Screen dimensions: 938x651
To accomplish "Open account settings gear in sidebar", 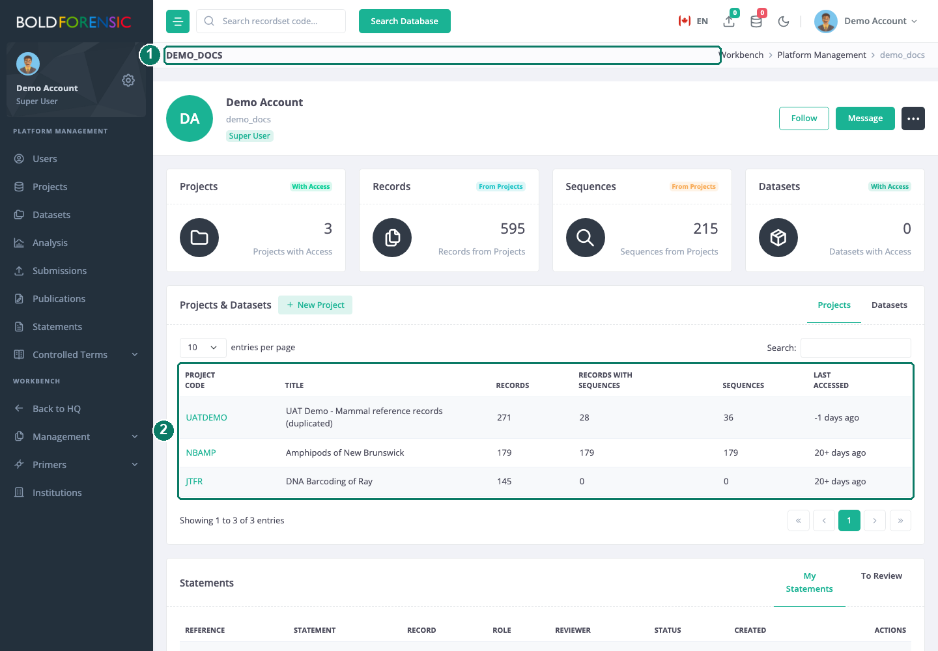I will (128, 80).
